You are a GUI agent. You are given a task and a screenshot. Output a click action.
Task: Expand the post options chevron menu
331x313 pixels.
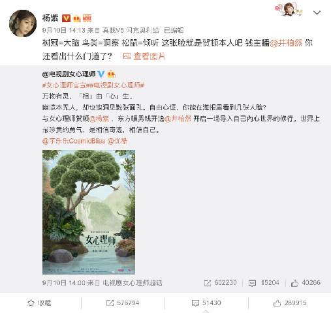point(317,13)
